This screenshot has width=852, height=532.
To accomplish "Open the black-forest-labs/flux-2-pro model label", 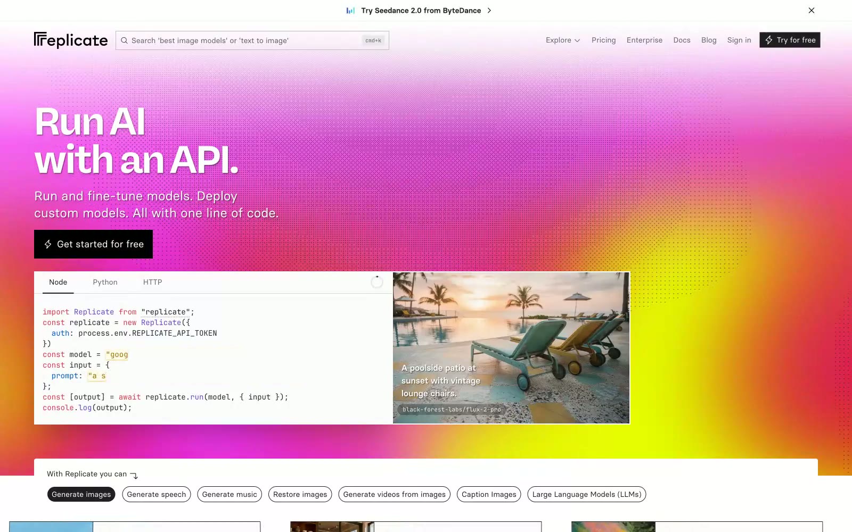I will [452, 410].
